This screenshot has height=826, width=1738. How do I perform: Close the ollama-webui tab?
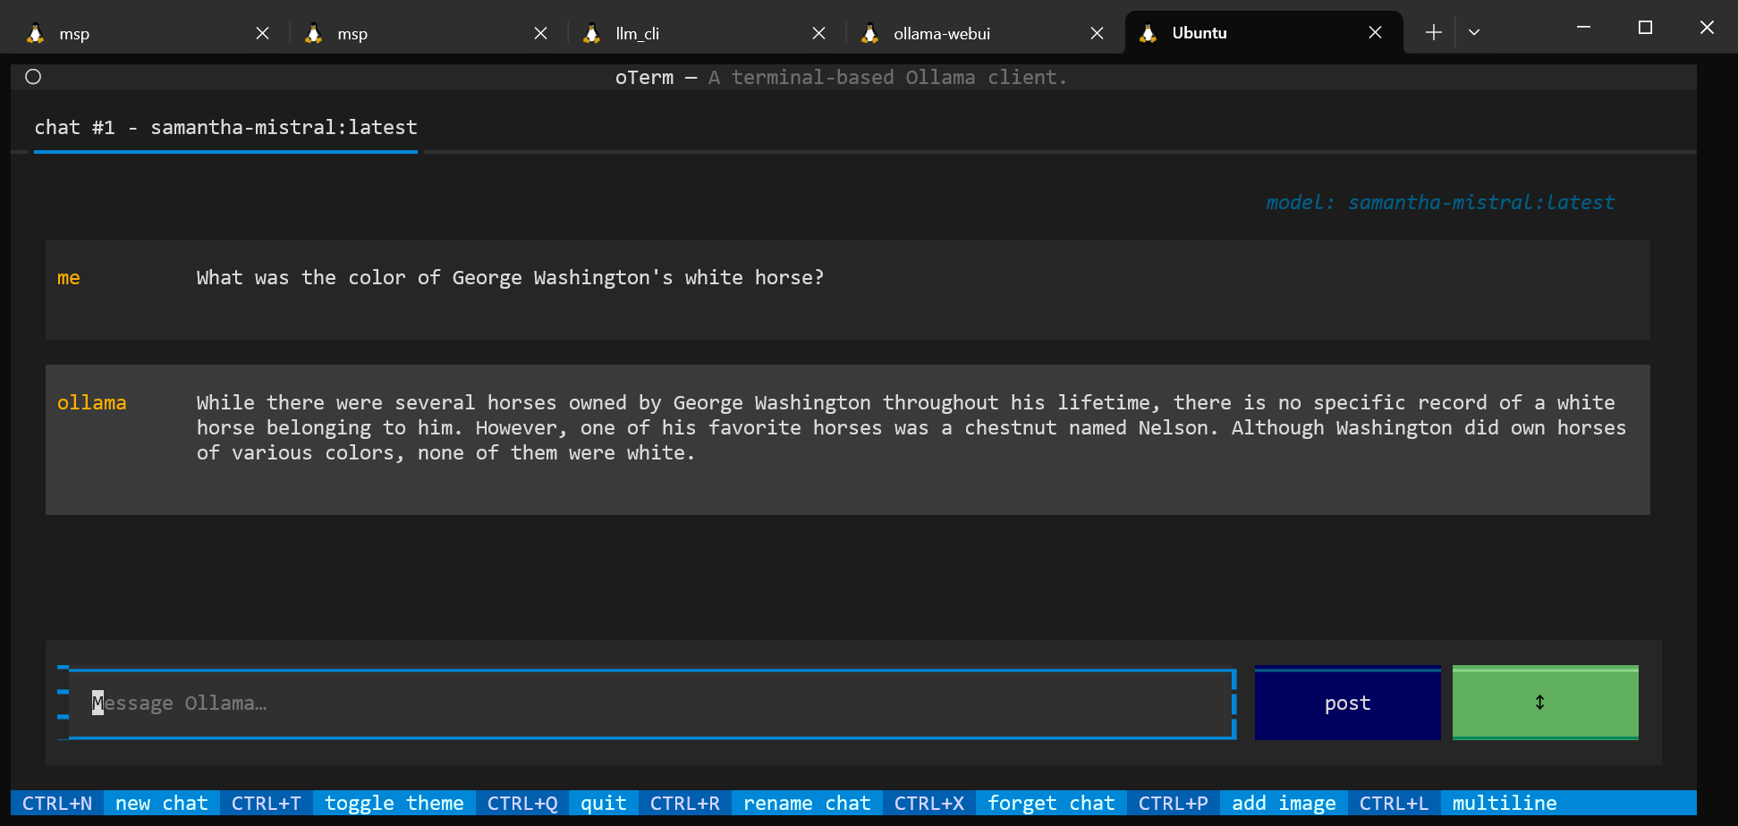pos(1097,33)
